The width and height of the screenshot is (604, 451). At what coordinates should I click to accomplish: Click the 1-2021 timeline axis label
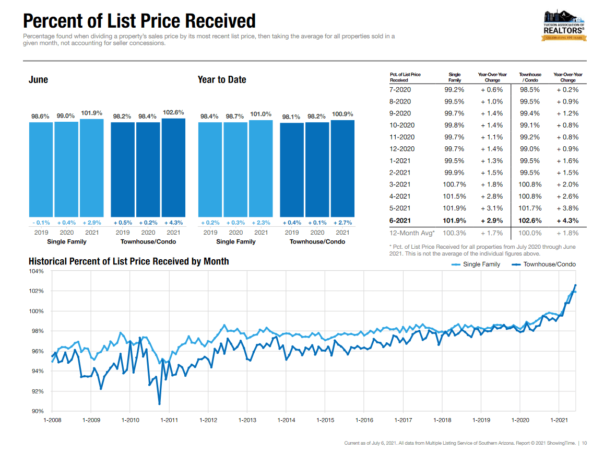click(x=559, y=420)
